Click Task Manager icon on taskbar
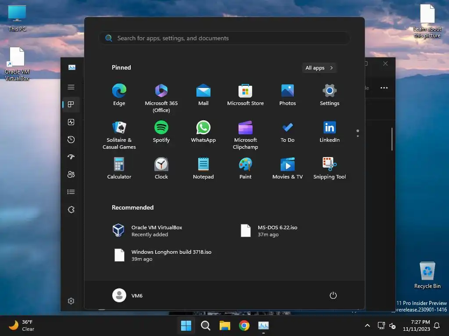This screenshot has width=449, height=336. (x=264, y=325)
